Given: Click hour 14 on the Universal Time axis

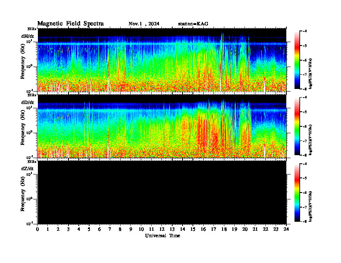Looking at the screenshot, I should (183, 229).
